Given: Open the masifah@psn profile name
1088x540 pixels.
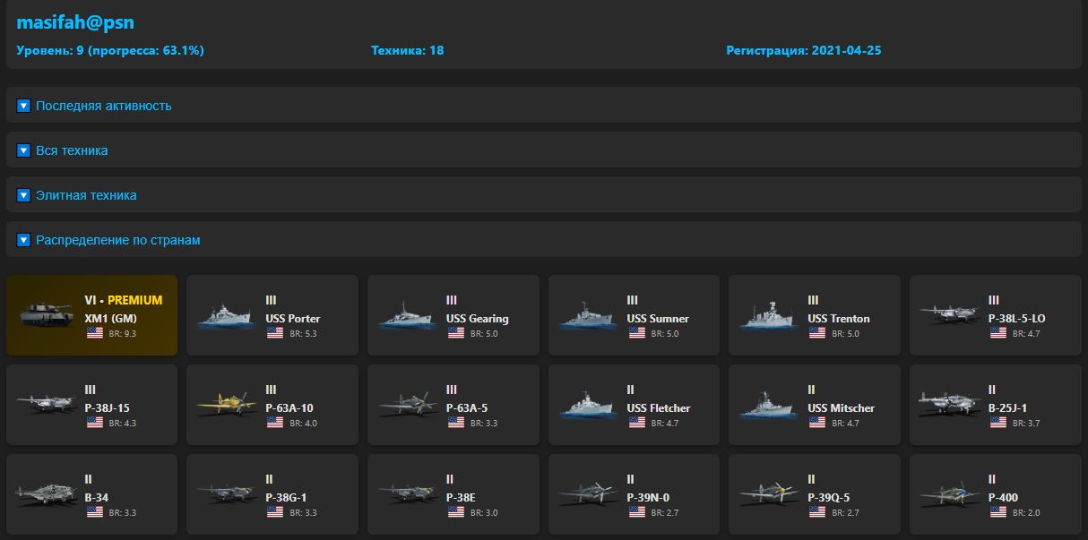Looking at the screenshot, I should pos(75,23).
